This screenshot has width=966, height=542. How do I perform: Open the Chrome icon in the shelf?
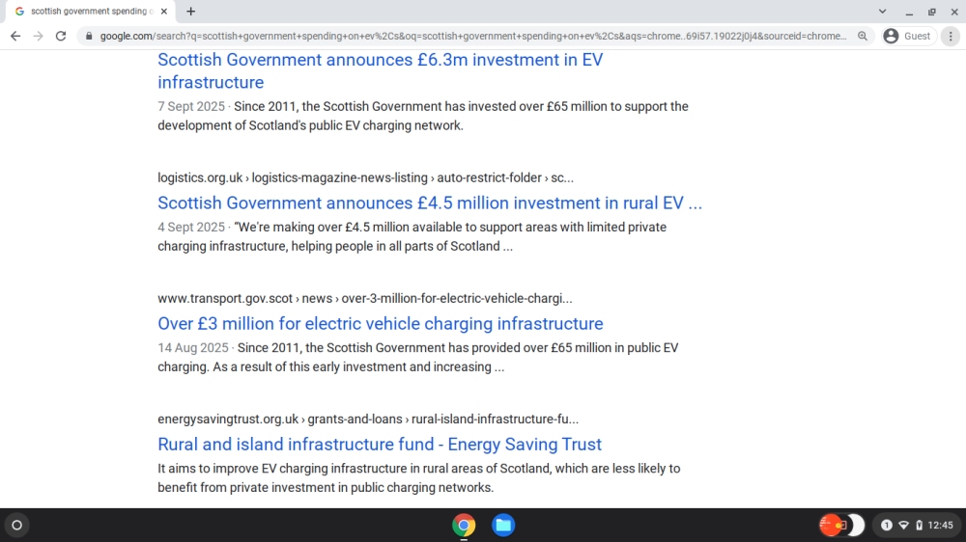(464, 526)
